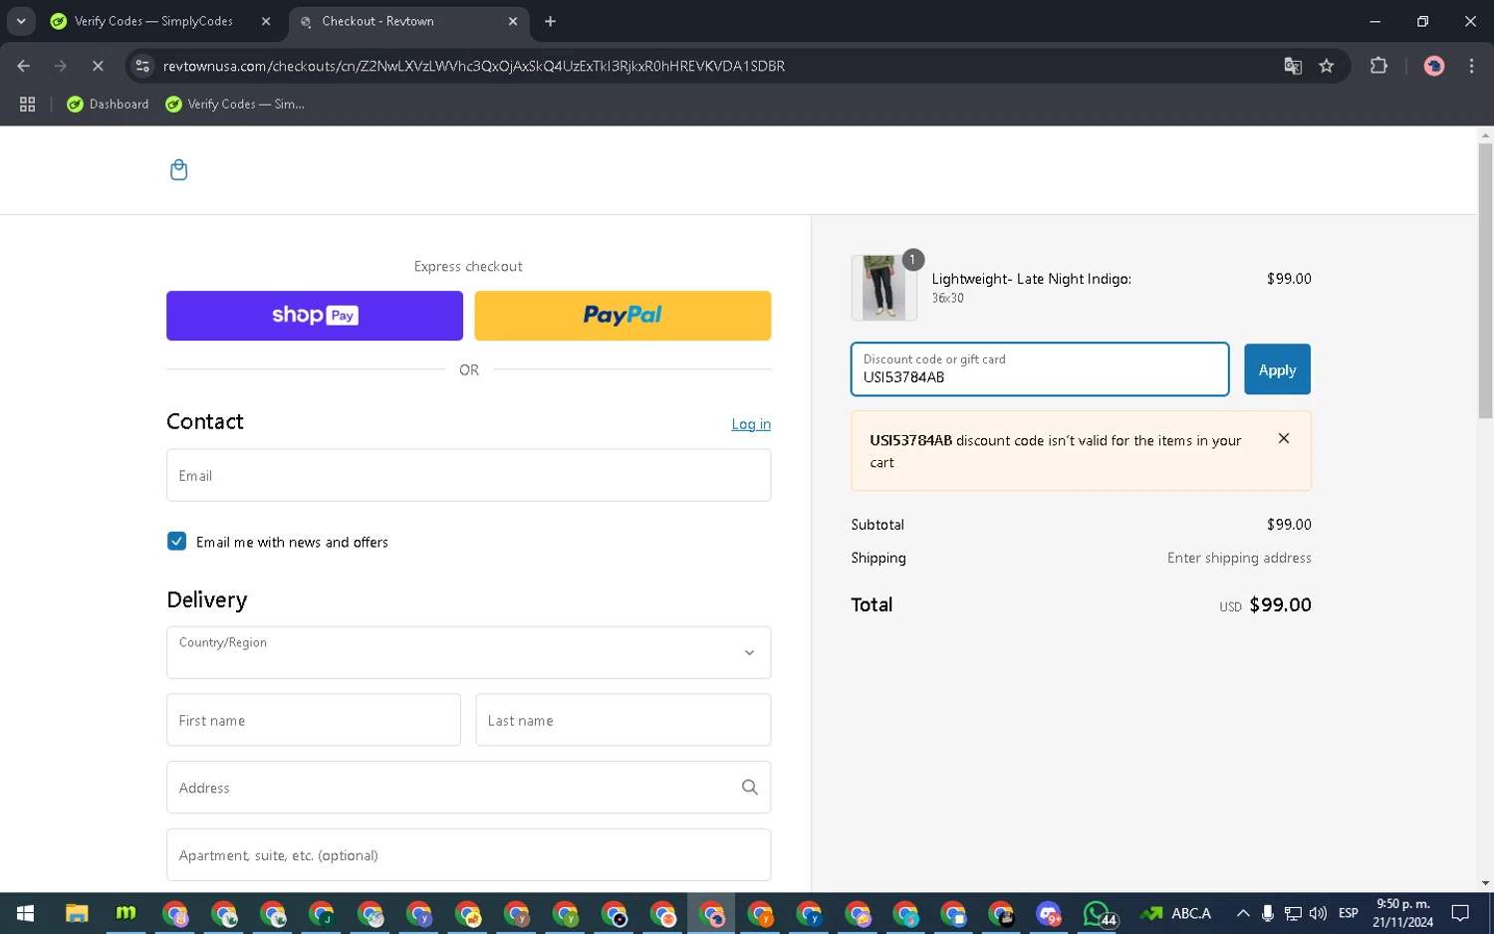Screen dimensions: 1494x934
Task: Click the Apartment, suite, etc. field
Action: [x=468, y=855]
